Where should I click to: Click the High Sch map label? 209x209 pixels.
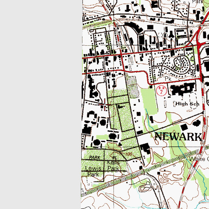(x=187, y=104)
